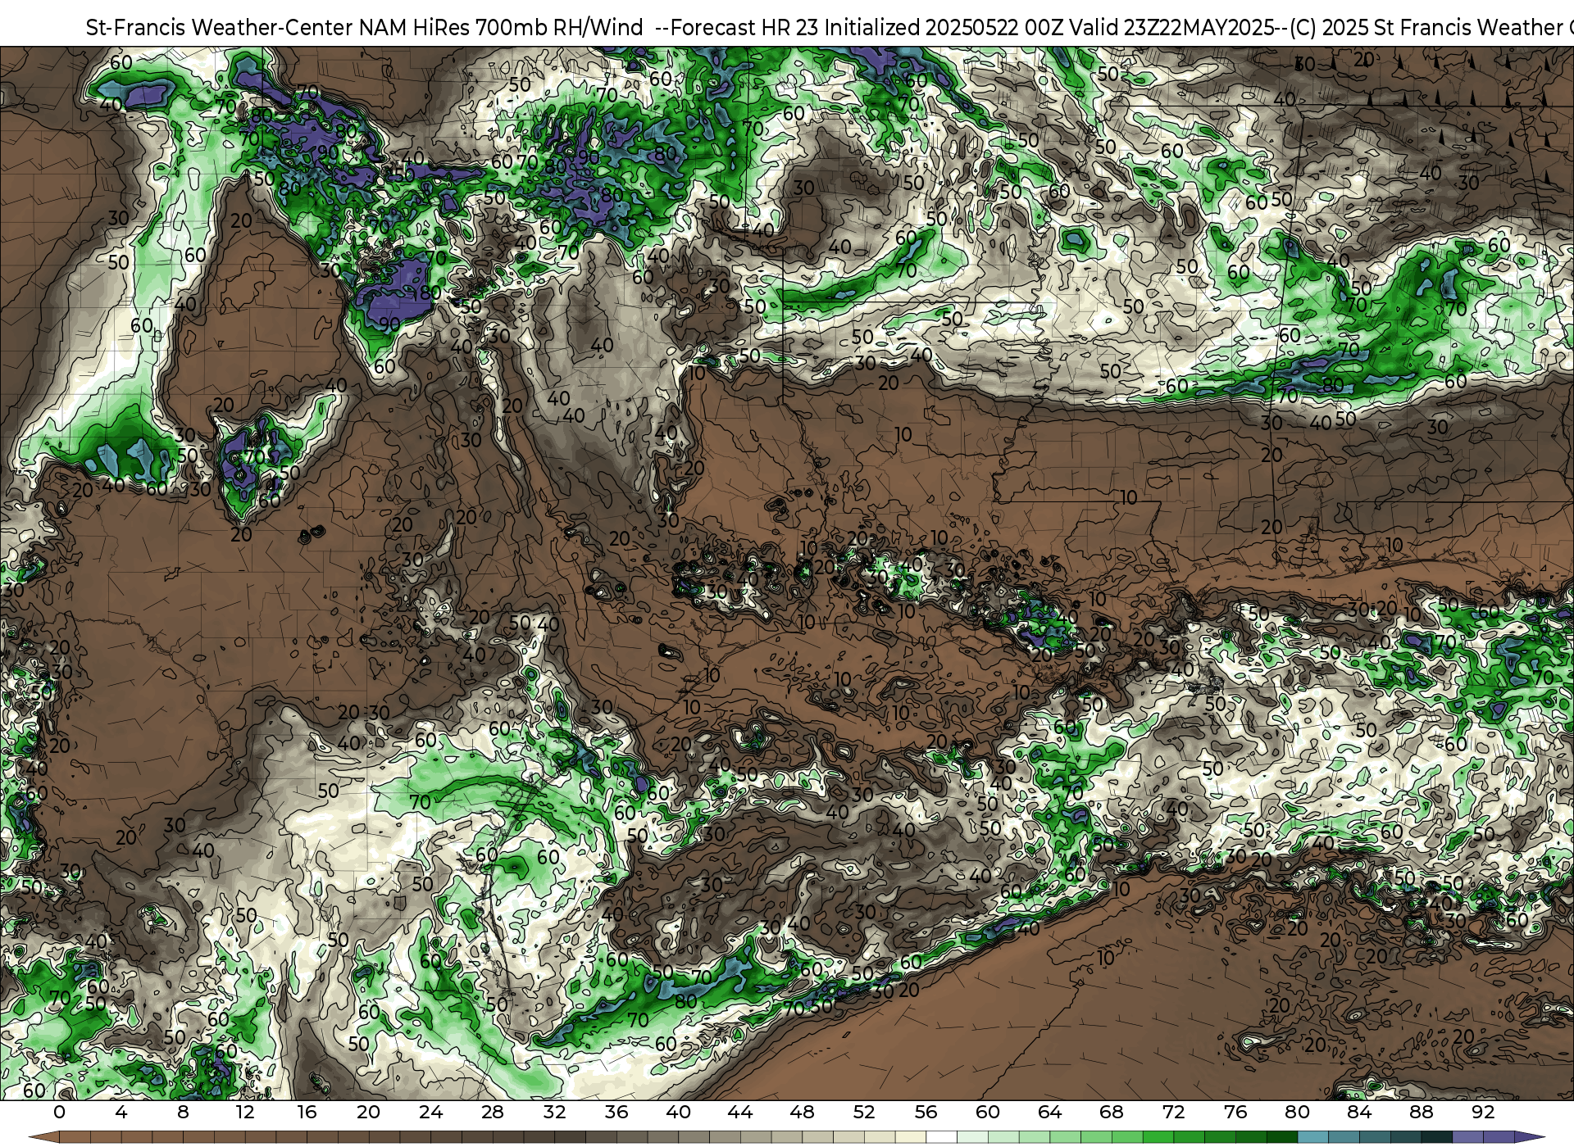The width and height of the screenshot is (1574, 1147).
Task: Click the 'Forecast HR 23' header text
Action: 744,28
